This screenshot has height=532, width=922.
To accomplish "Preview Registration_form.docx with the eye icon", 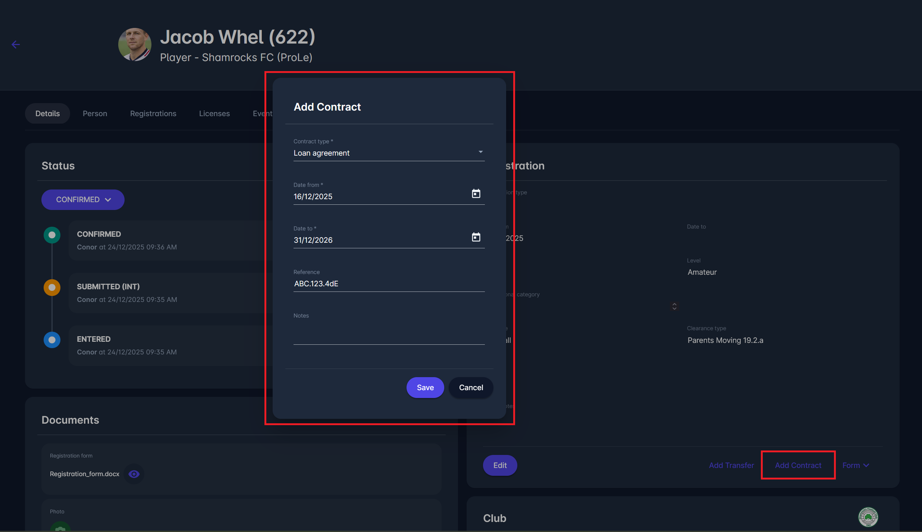I will pos(134,474).
